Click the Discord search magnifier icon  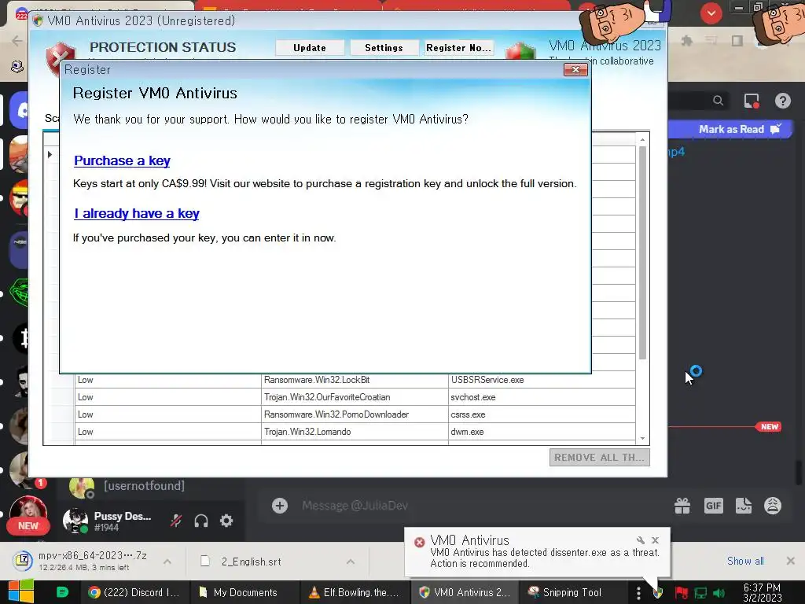718,101
